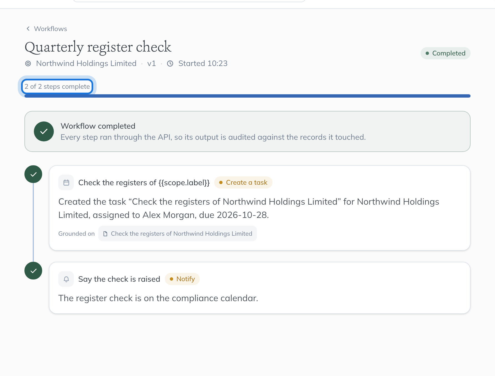Click 'The register check is on the compliance calendar.'
Viewport: 495px width, 376px height.
(x=158, y=298)
